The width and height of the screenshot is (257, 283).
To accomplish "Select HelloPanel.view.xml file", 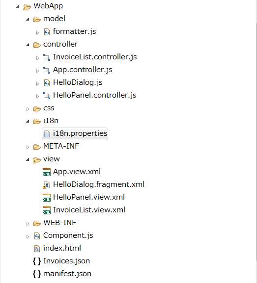I will 89,197.
